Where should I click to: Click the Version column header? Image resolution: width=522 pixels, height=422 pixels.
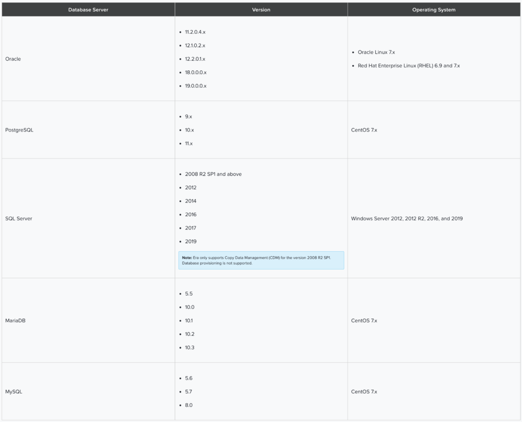pyautogui.click(x=261, y=9)
